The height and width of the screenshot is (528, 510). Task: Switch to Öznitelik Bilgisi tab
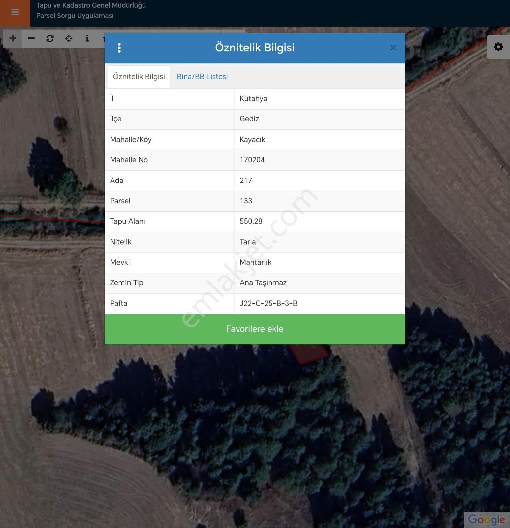point(139,77)
